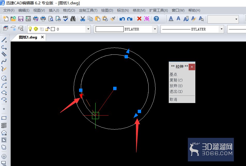The image size is (246, 166).
Task: Toggle the layer lightbulb on/off icon
Action: click(30, 29)
